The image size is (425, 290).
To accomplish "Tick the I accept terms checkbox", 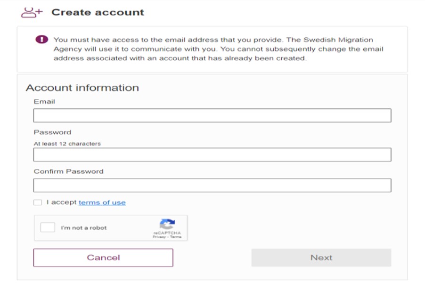I will (x=38, y=202).
